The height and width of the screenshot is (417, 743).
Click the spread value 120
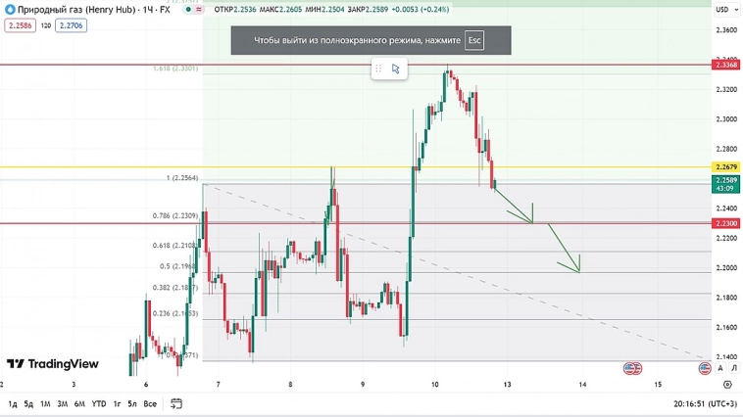click(45, 25)
